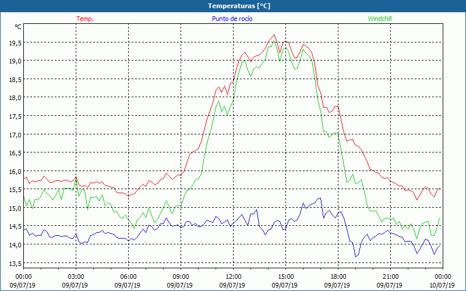Click the Temperaturas [°C] chart title

(x=239, y=6)
